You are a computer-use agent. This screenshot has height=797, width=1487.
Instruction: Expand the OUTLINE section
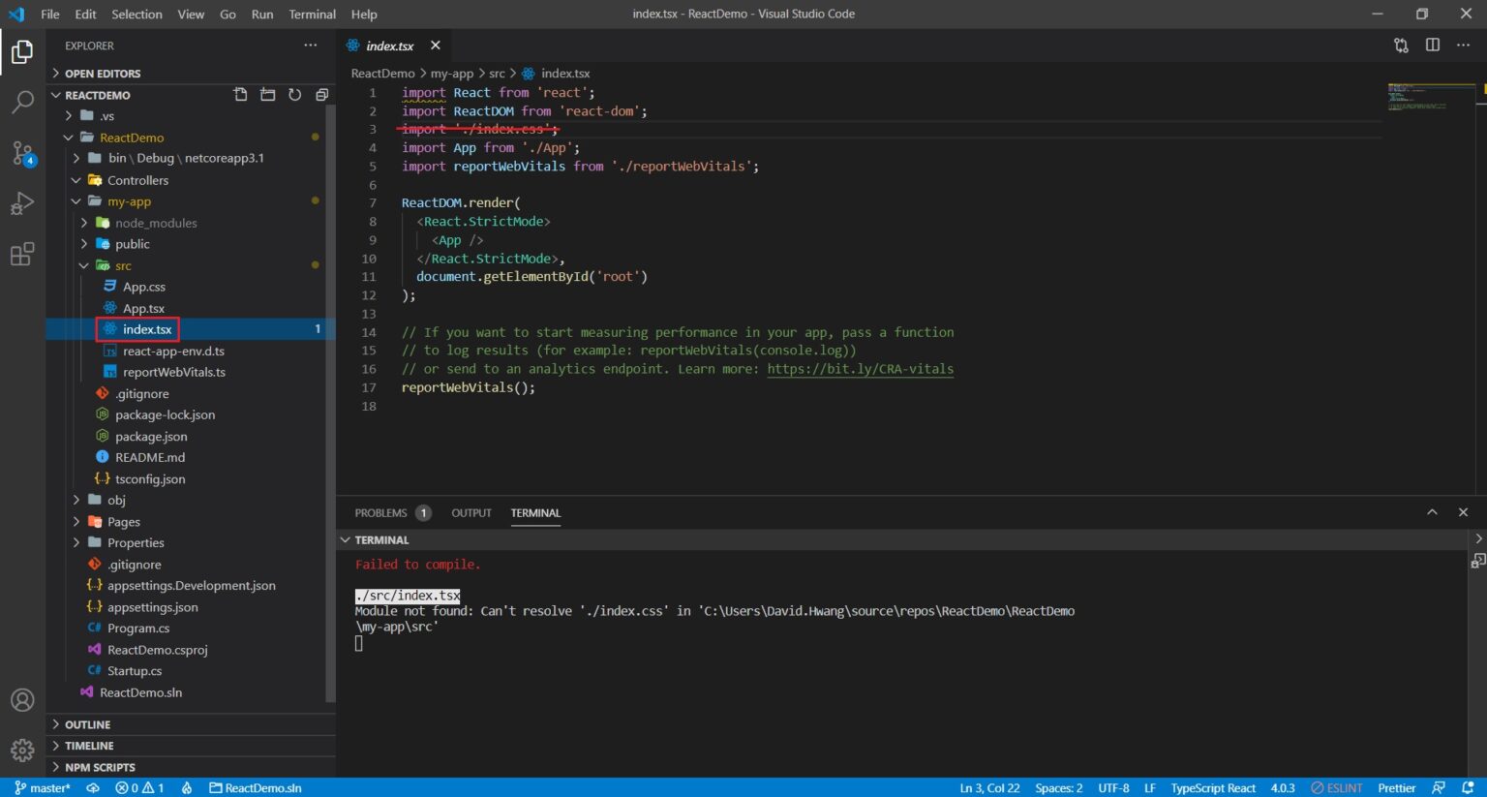87,724
